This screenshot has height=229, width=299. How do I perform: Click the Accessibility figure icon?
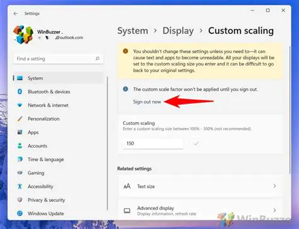[x=20, y=186]
